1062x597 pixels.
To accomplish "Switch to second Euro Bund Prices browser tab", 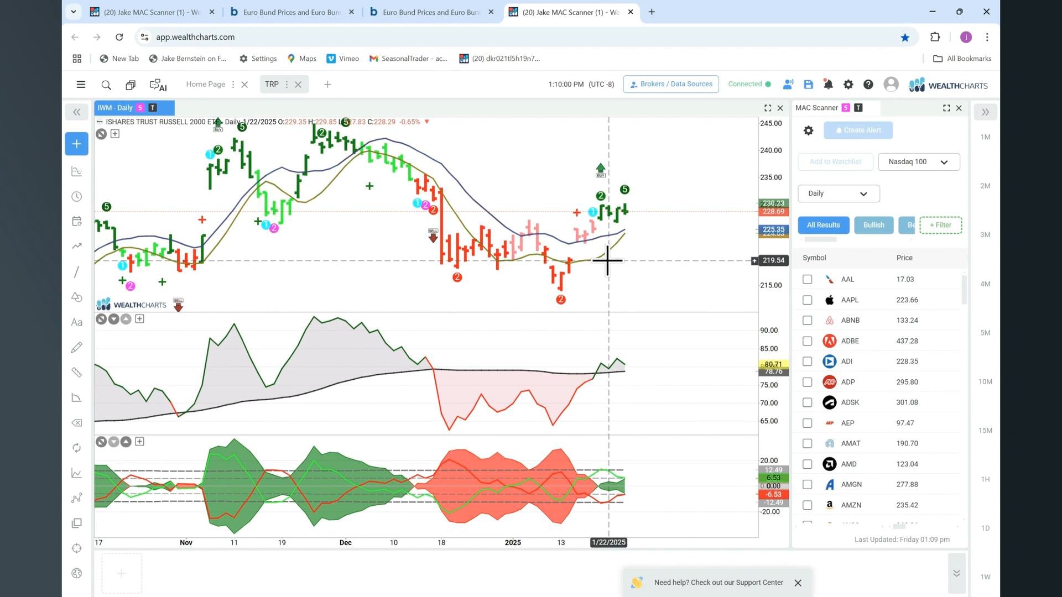I will point(431,12).
